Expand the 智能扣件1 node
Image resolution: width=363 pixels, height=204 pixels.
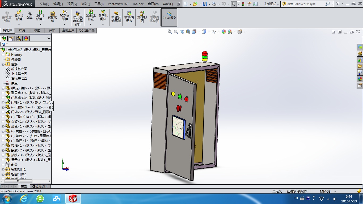(x=3, y=169)
